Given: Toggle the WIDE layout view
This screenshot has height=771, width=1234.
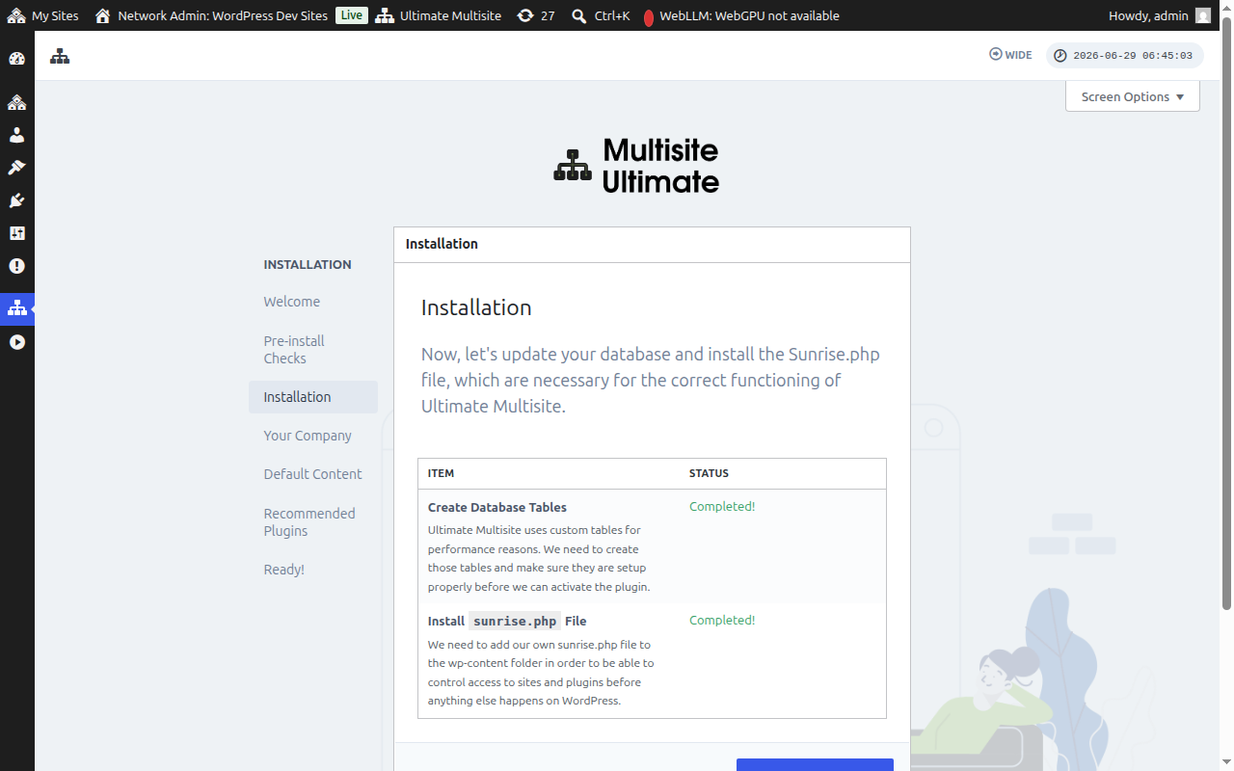Looking at the screenshot, I should point(1010,55).
